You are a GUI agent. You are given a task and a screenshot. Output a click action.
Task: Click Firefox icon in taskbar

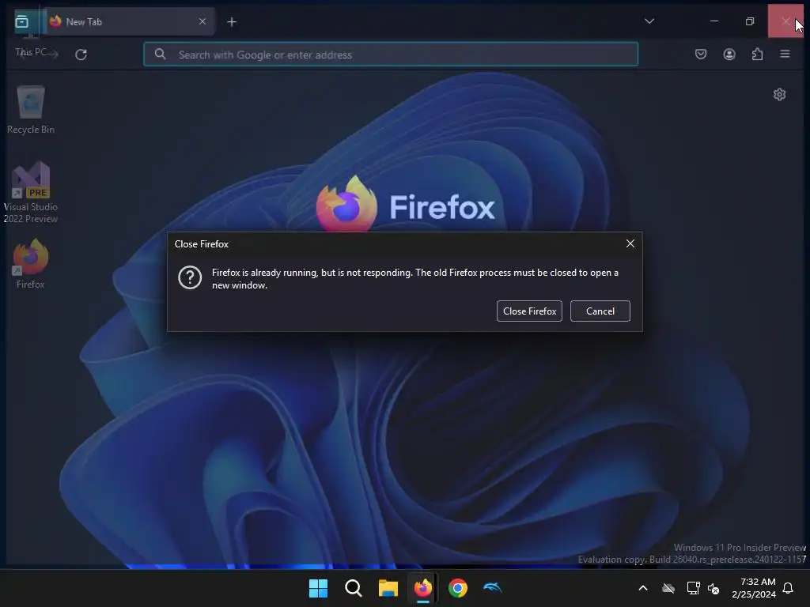click(423, 588)
